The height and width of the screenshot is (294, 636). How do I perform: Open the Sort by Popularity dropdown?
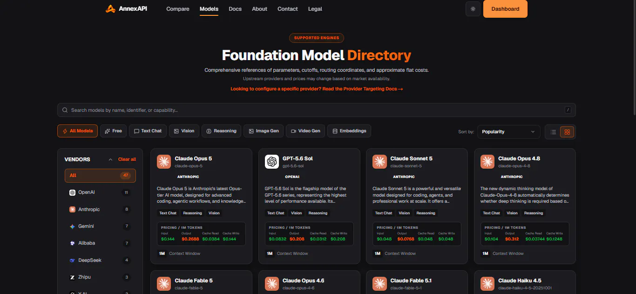(x=508, y=132)
